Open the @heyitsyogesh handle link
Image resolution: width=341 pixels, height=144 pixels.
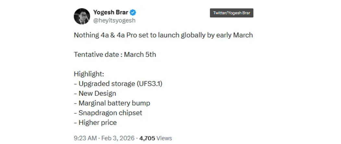[114, 21]
